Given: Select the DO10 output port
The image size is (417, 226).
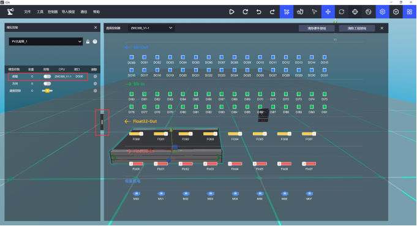Looking at the screenshot, I should coord(260,57).
